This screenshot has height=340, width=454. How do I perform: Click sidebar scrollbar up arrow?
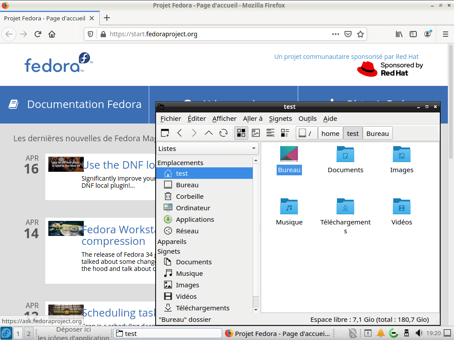tap(256, 160)
